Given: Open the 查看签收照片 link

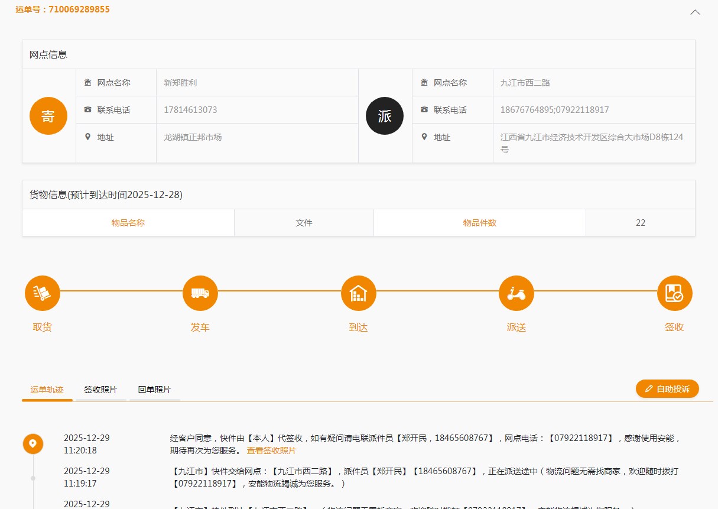Looking at the screenshot, I should pyautogui.click(x=271, y=450).
